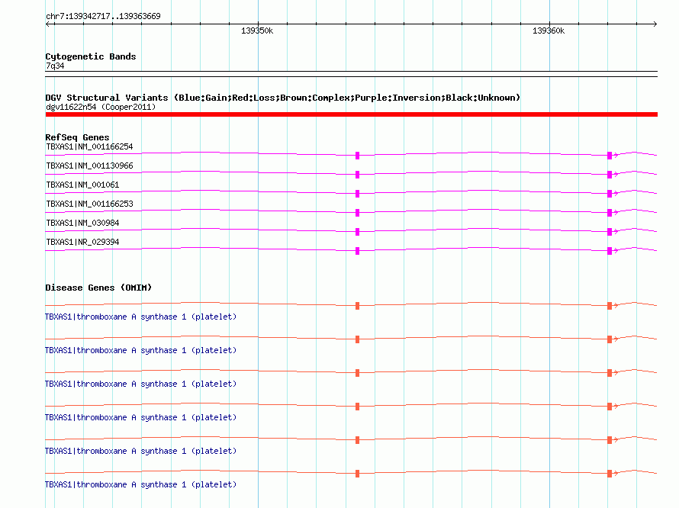This screenshot has width=679, height=508.
Task: Click NM_001130966 exon block past 139360k
Action: (x=610, y=175)
